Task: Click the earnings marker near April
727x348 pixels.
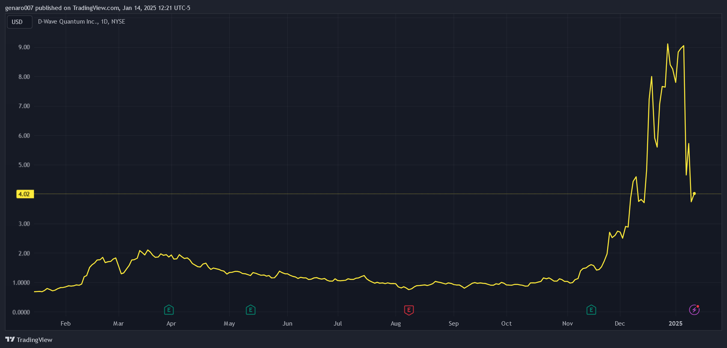Action: [169, 310]
